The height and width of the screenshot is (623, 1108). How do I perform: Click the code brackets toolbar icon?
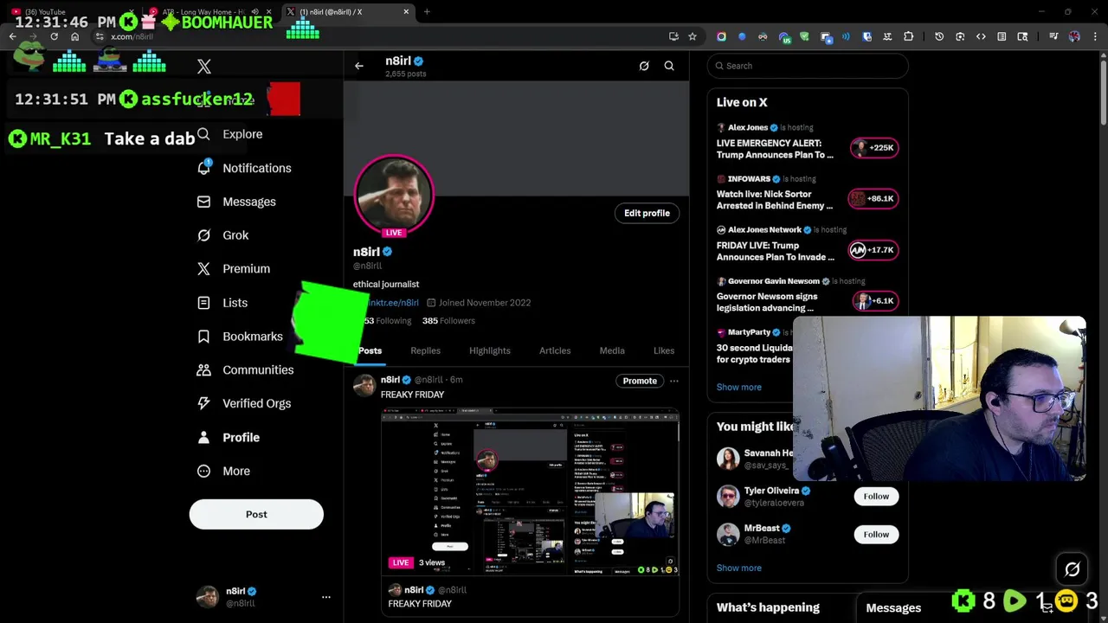click(981, 36)
